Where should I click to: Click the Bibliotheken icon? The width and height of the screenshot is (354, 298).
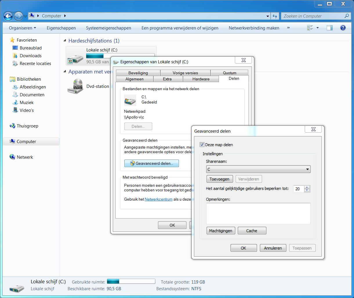(x=12, y=79)
